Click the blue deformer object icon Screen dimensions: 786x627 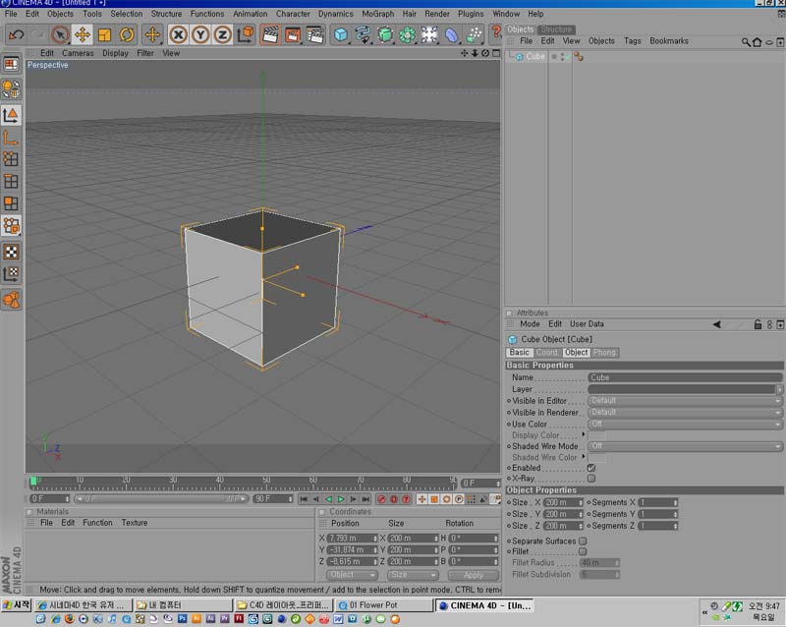tap(452, 34)
